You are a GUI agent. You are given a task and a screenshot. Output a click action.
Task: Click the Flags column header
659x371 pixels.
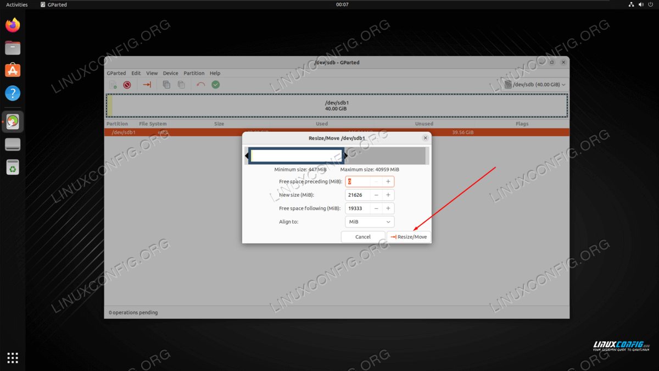(x=522, y=124)
